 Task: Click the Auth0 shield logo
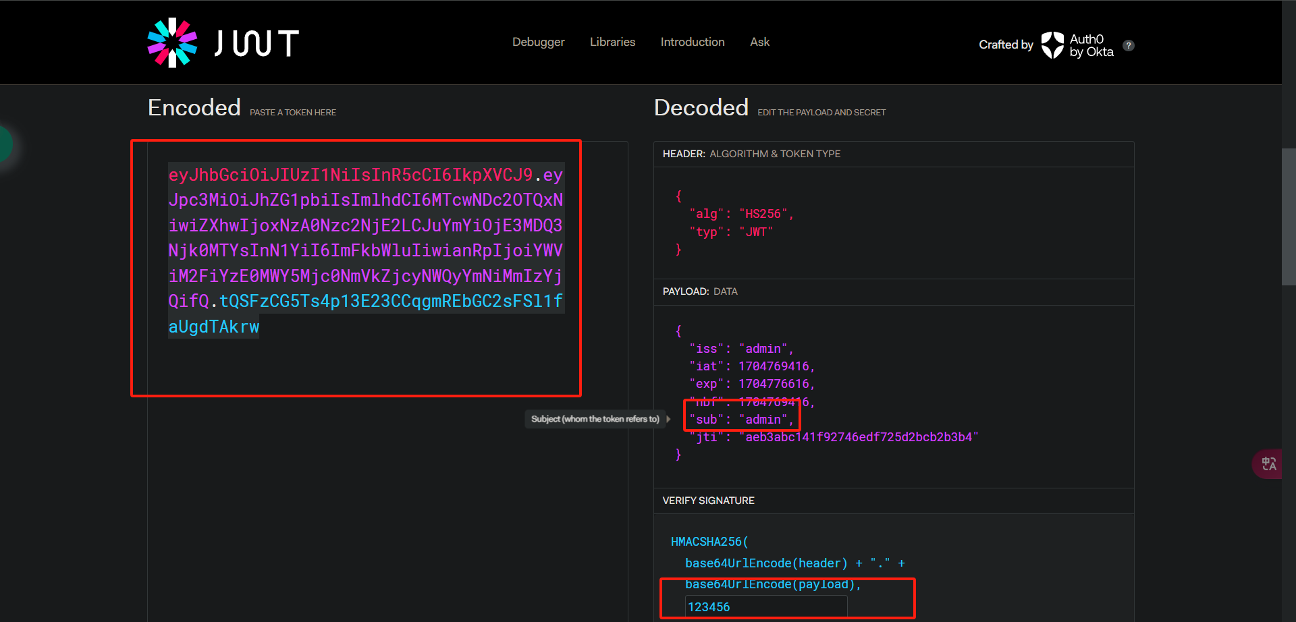coord(1052,45)
